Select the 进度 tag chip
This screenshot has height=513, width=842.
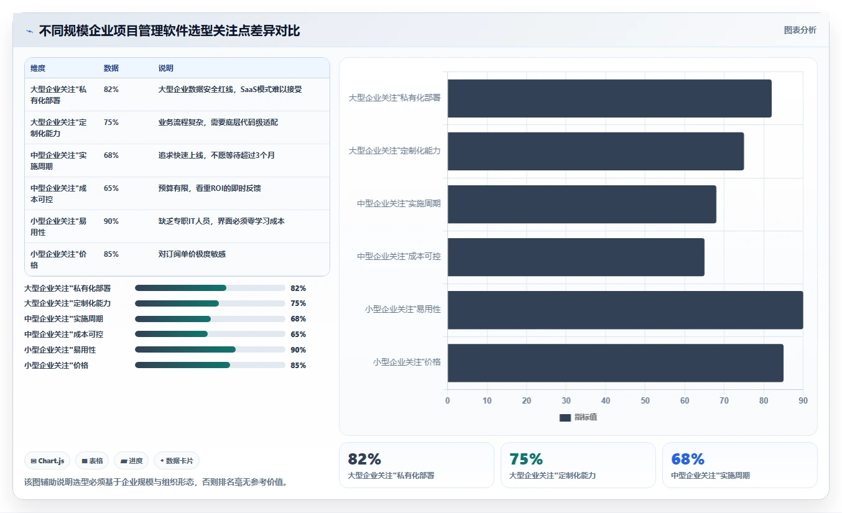coord(132,461)
